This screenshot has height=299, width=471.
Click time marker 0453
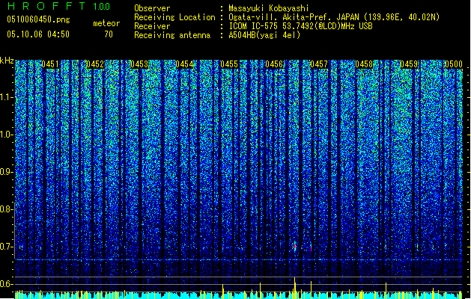coord(139,64)
